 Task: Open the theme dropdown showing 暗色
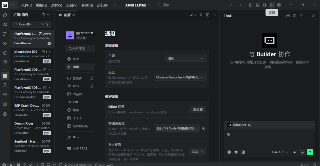(x=185, y=58)
